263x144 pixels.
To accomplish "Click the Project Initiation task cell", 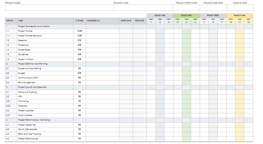I will pyautogui.click(x=45, y=60).
